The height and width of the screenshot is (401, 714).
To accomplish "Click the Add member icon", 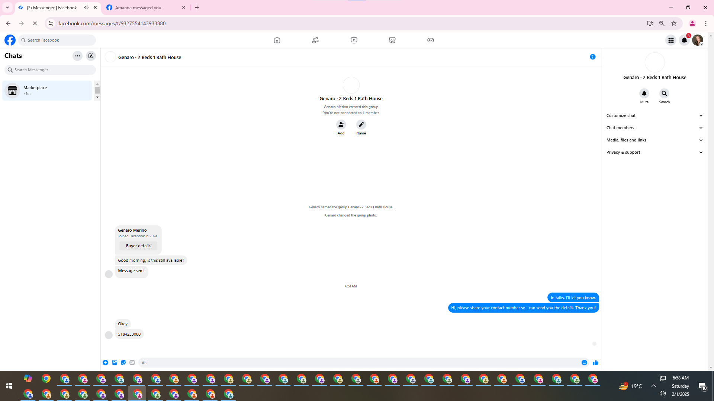I will (341, 125).
